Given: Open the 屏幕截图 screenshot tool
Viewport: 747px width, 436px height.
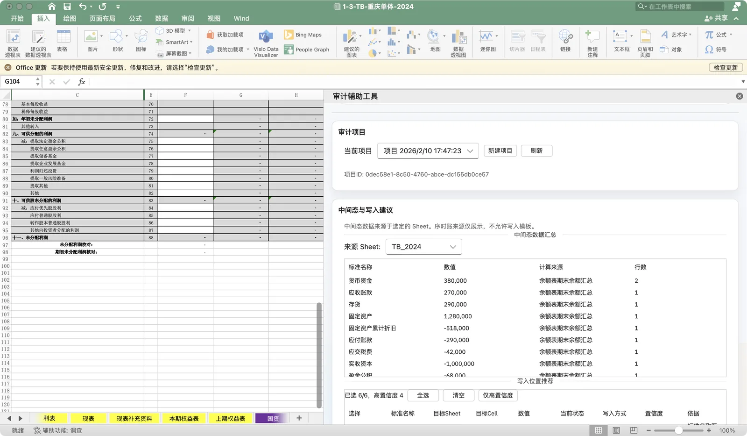Looking at the screenshot, I should click(174, 53).
